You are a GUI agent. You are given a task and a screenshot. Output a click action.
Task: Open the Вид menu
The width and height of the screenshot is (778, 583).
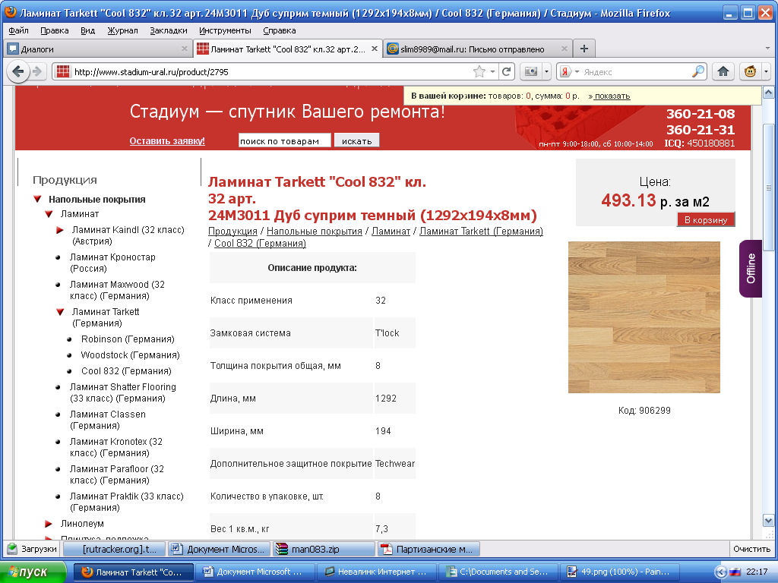(x=87, y=30)
